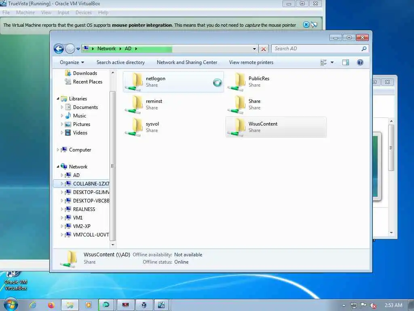Open the address bar history dropdown

[254, 49]
